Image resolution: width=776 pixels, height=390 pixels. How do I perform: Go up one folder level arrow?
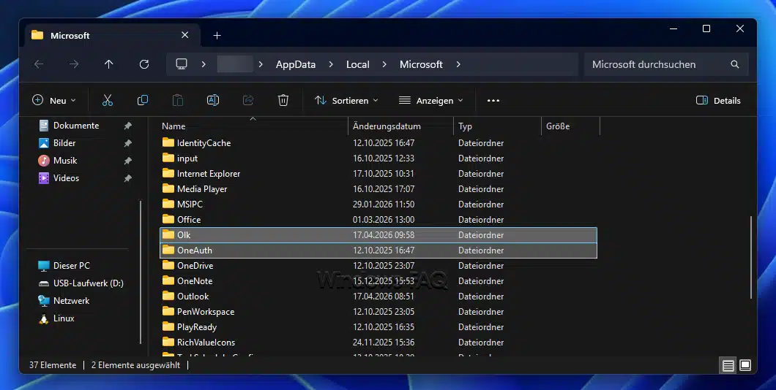coord(109,64)
